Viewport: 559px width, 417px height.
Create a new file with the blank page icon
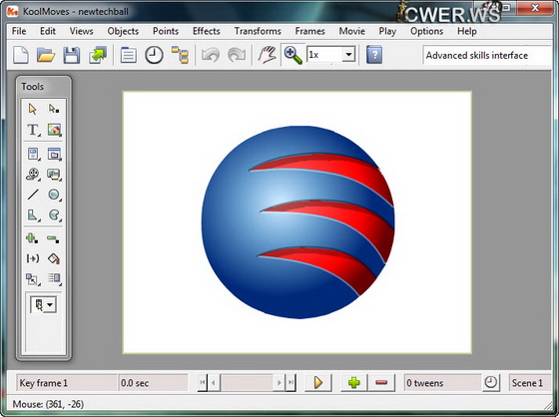tap(21, 55)
